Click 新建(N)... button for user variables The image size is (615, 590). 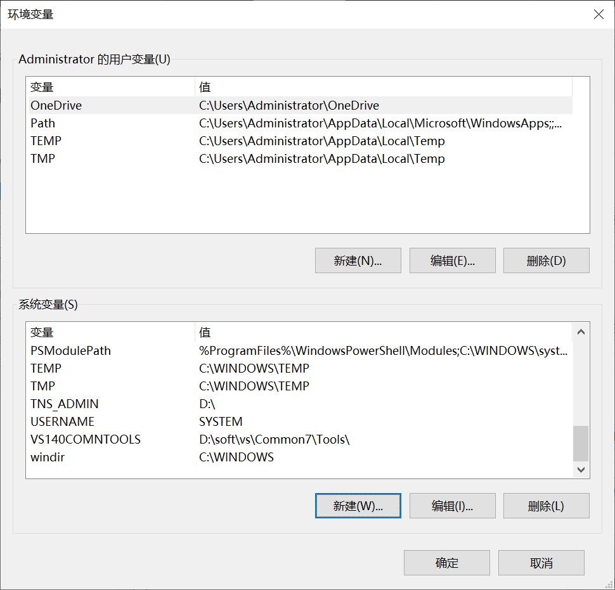tap(358, 260)
